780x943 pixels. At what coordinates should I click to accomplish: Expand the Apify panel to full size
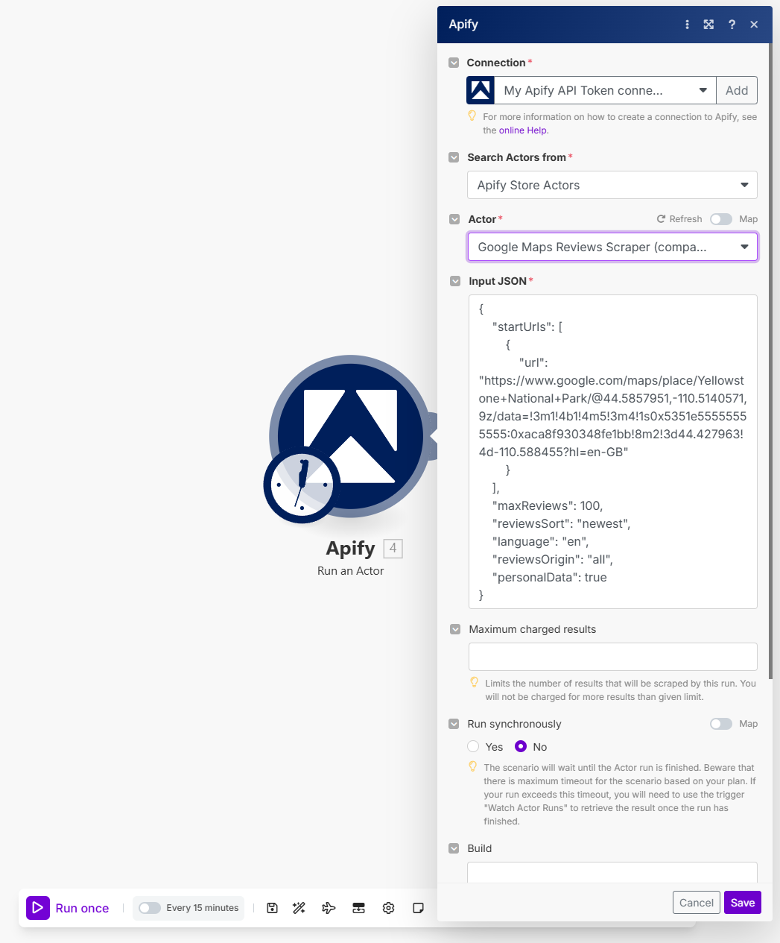click(x=708, y=25)
